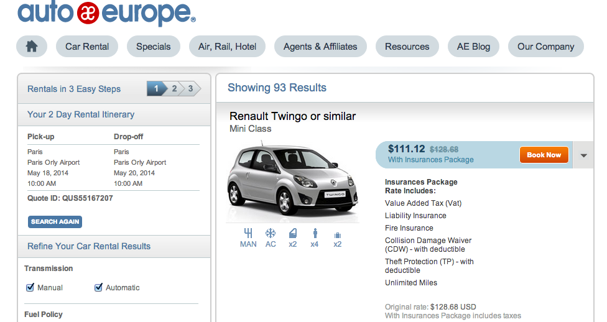Go to the home page icon
607x322 pixels.
(32, 47)
